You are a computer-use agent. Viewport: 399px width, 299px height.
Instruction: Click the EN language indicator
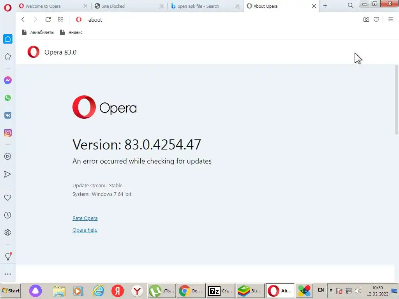click(x=321, y=290)
